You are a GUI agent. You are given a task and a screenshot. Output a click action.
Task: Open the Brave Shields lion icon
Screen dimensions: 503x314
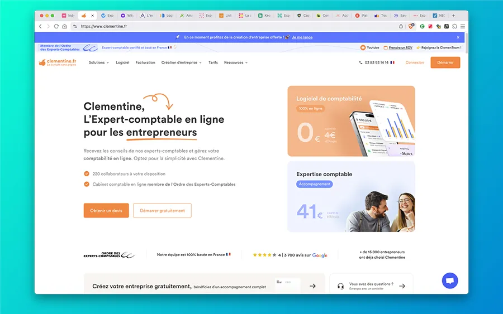[x=411, y=26]
